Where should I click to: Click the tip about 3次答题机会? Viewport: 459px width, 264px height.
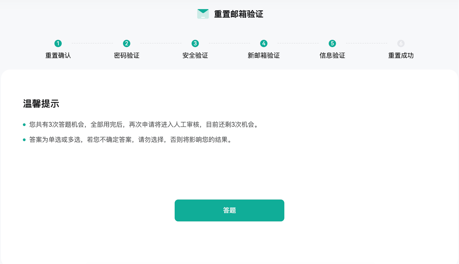[144, 125]
